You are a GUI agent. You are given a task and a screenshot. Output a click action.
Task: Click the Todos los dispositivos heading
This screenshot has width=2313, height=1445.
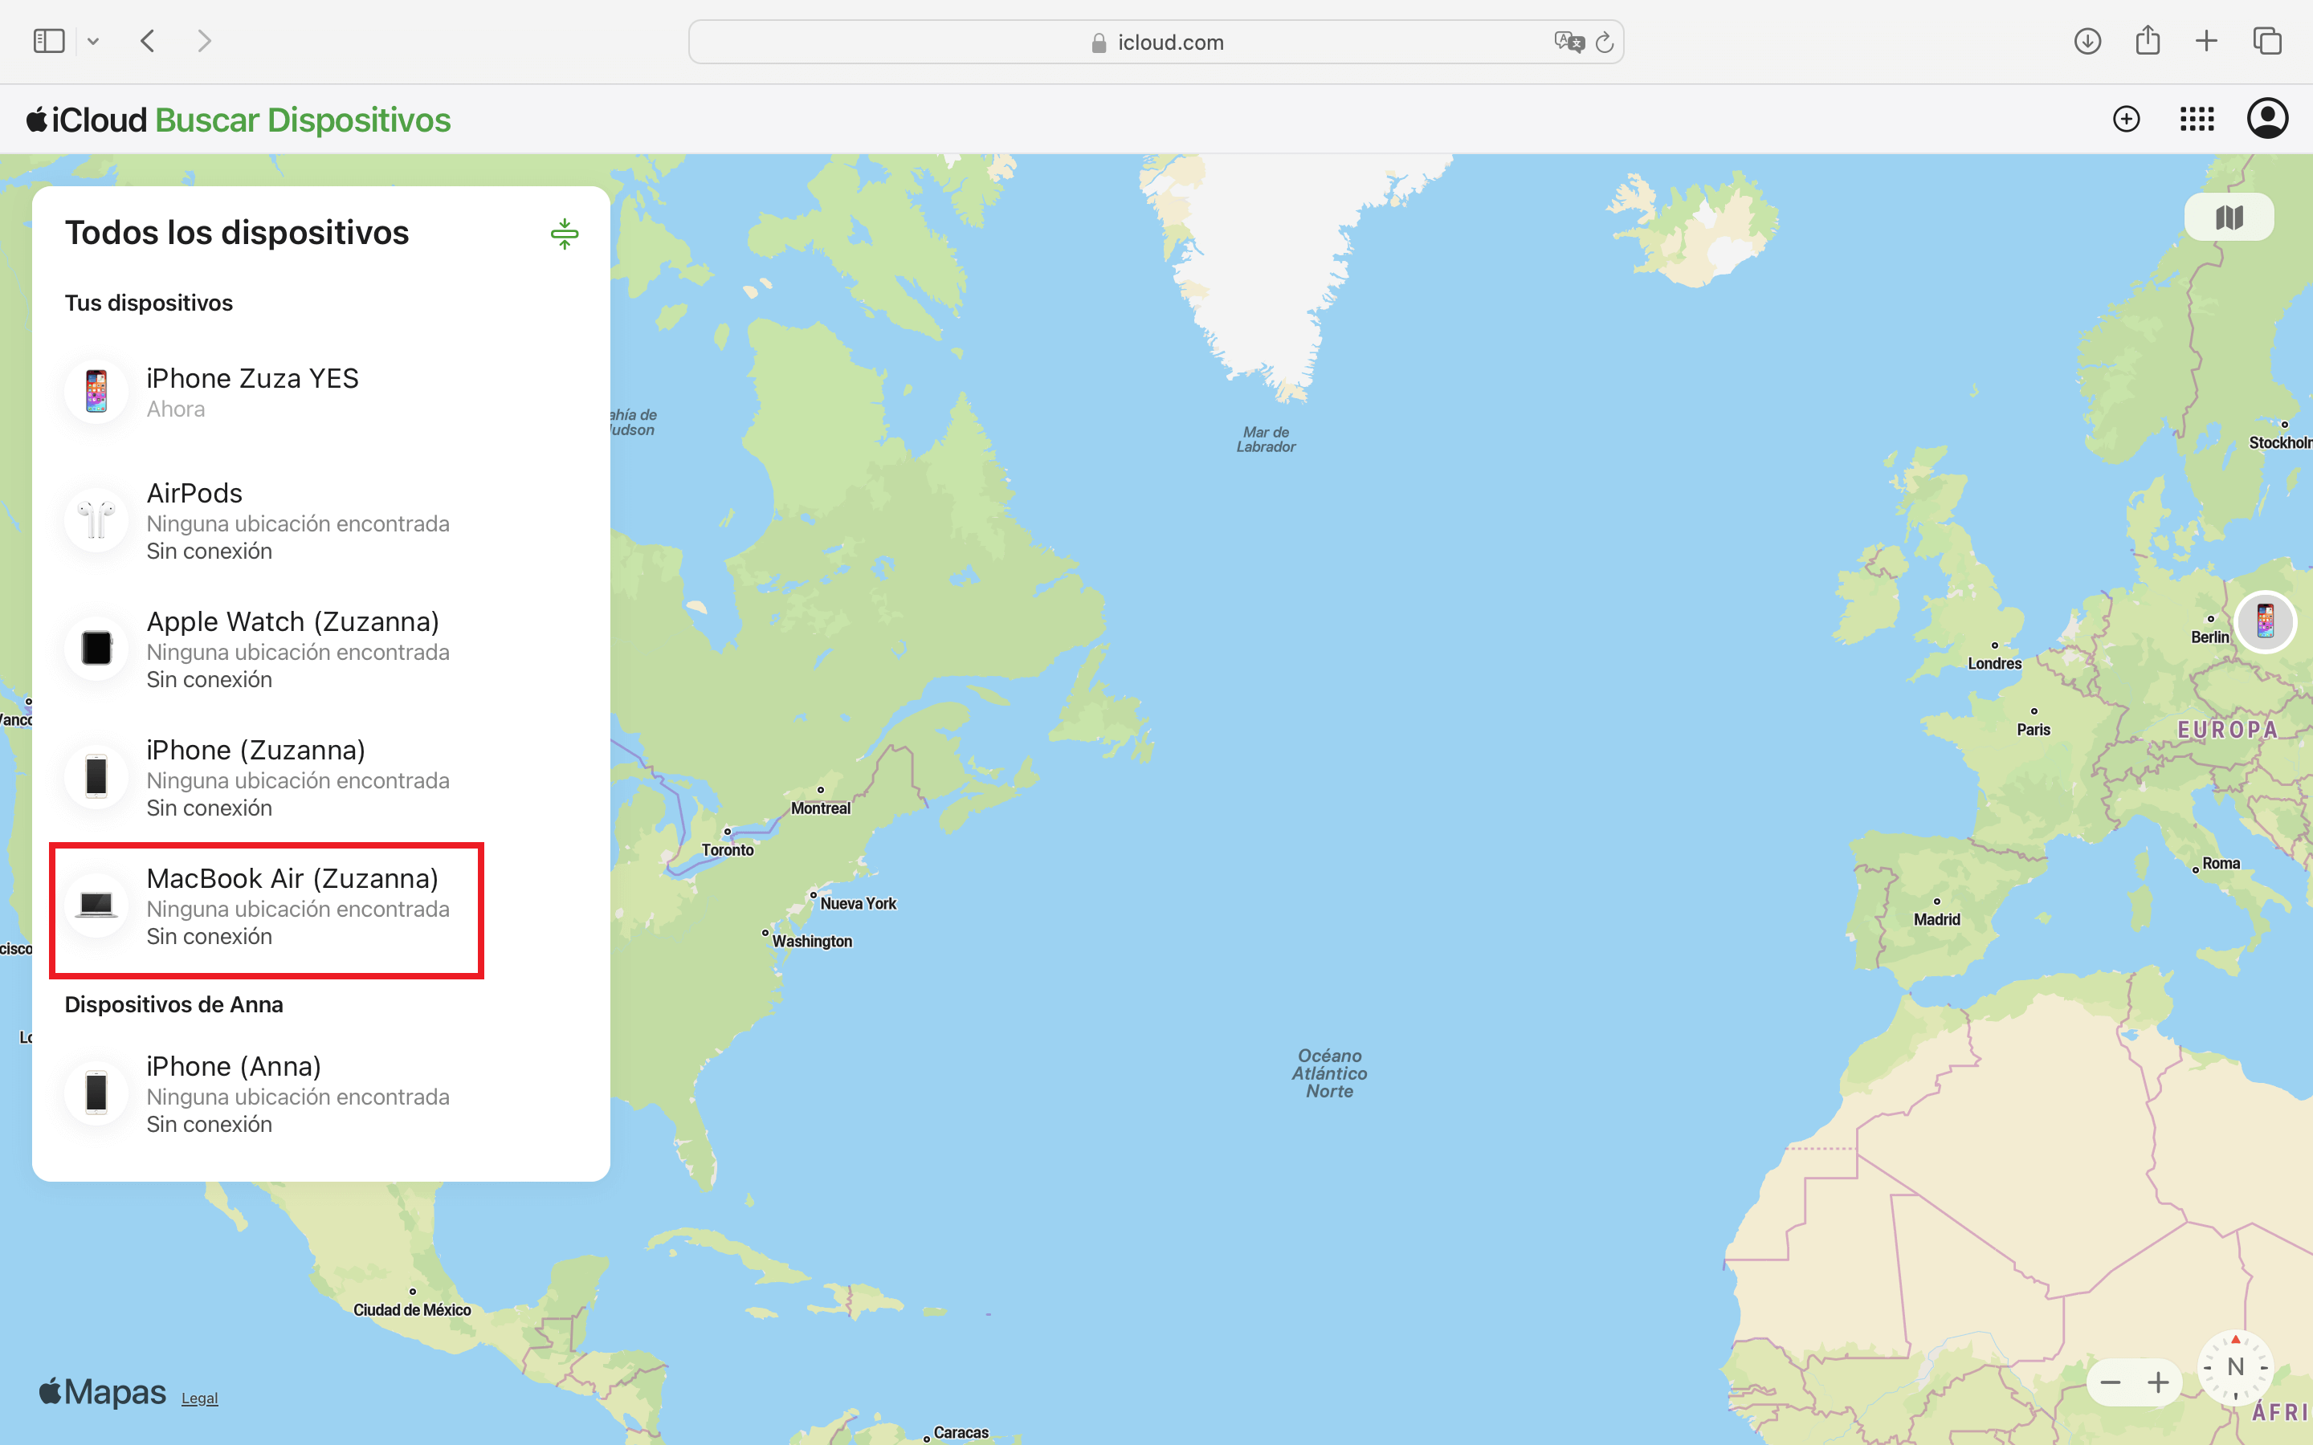(237, 232)
